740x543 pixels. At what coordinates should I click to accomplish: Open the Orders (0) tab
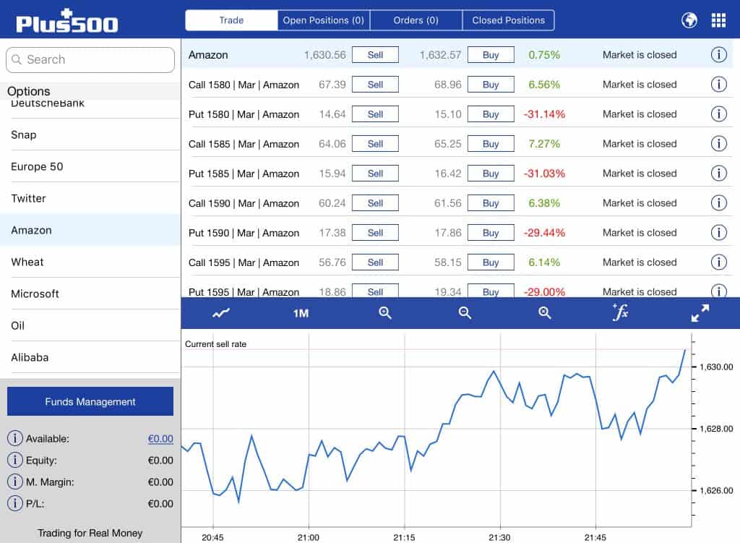(x=416, y=20)
